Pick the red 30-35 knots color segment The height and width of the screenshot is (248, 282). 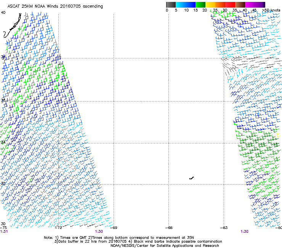point(230,5)
